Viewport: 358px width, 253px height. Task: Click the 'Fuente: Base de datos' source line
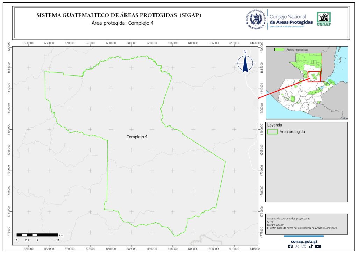click(x=302, y=228)
